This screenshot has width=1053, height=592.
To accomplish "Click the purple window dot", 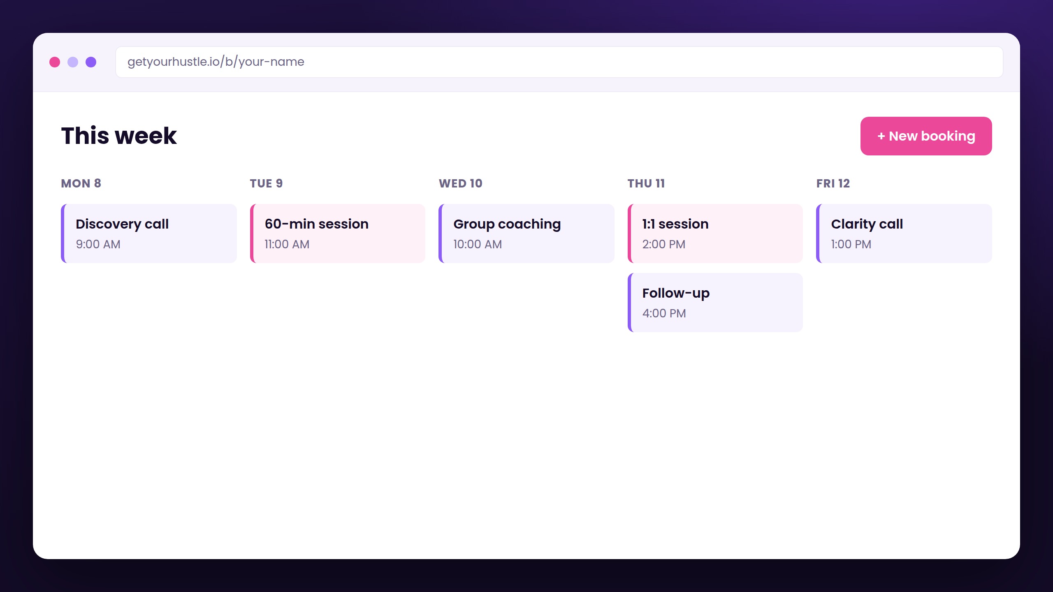I will pos(91,62).
